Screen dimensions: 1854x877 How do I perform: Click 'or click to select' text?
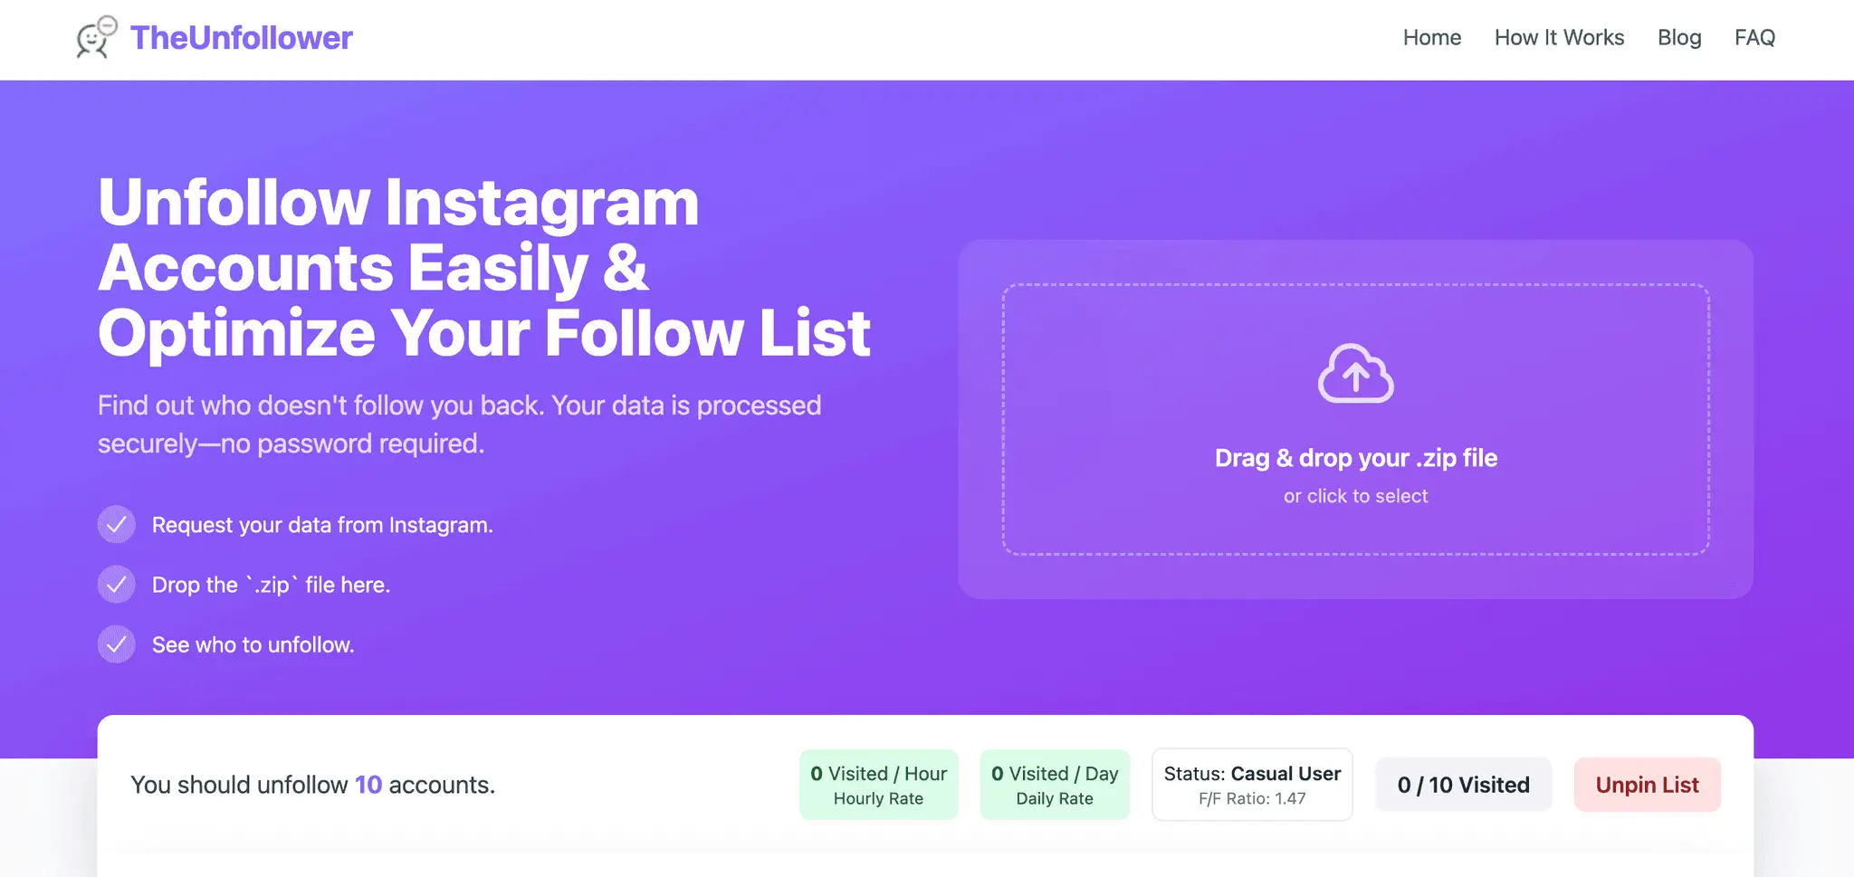tap(1355, 496)
